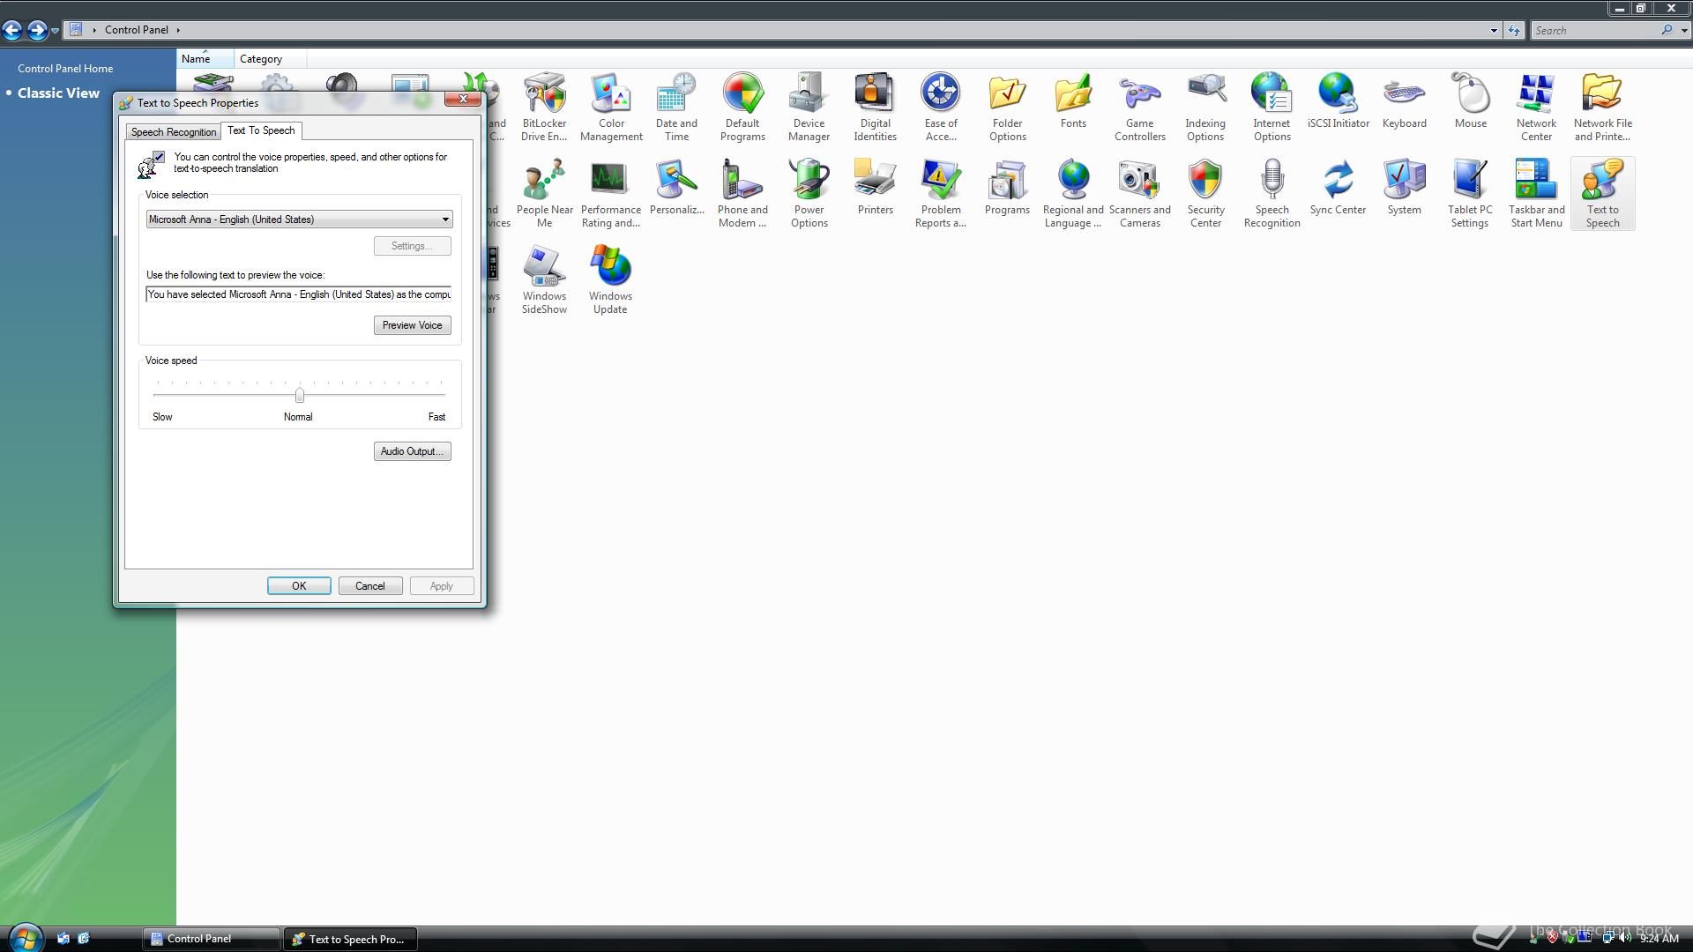Open Sync Center icon
1693x952 pixels.
(x=1338, y=187)
